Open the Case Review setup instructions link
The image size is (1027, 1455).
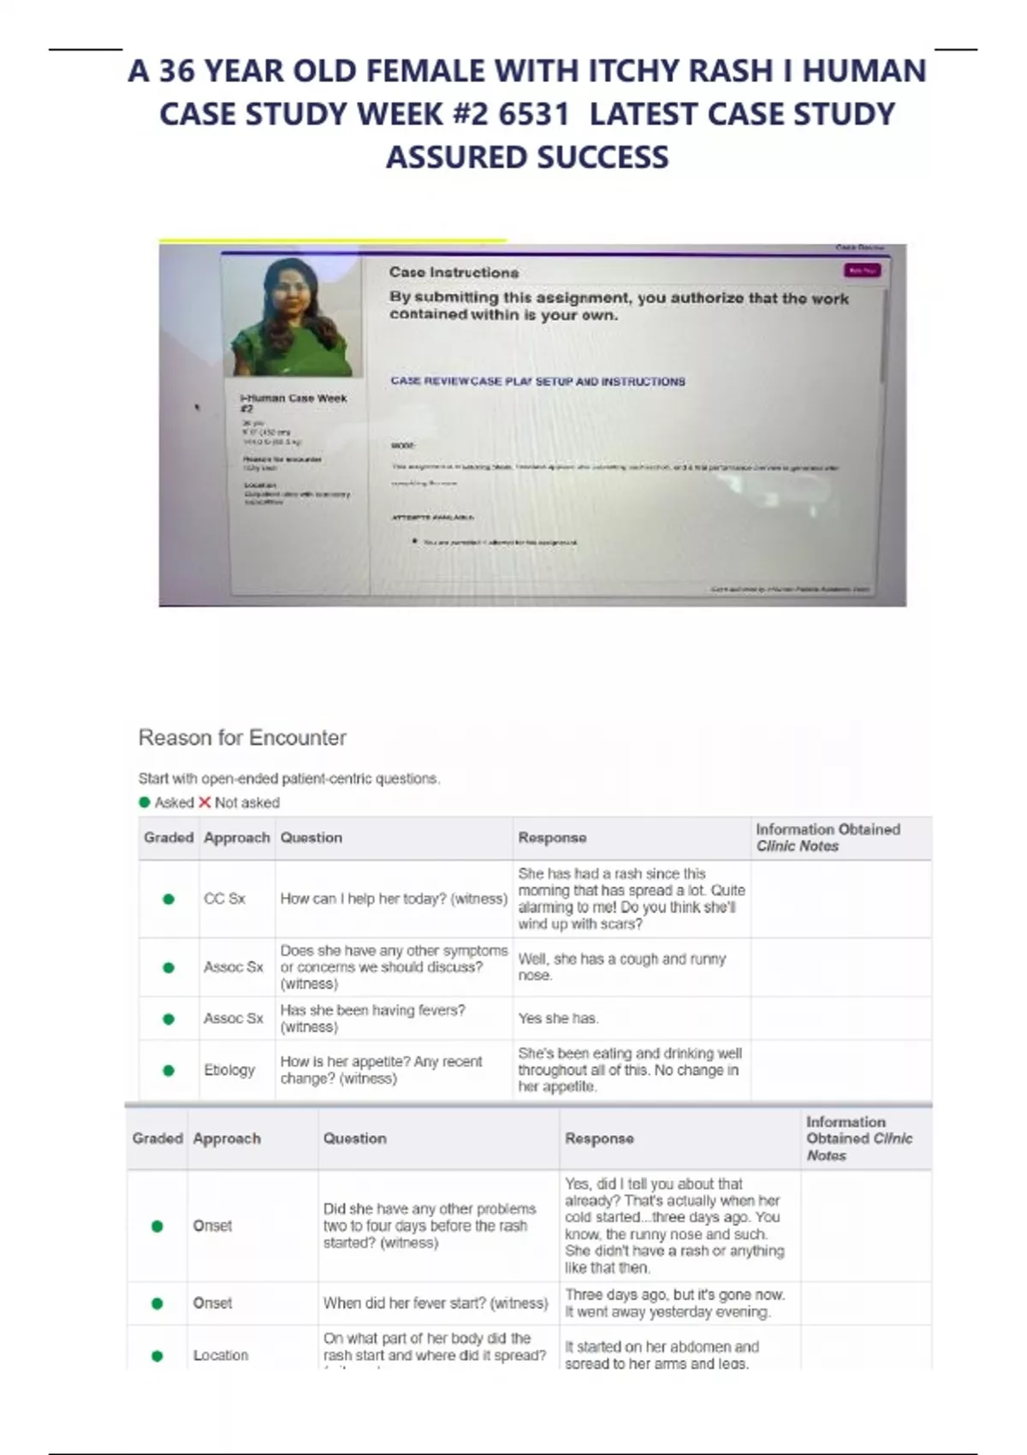tap(537, 382)
